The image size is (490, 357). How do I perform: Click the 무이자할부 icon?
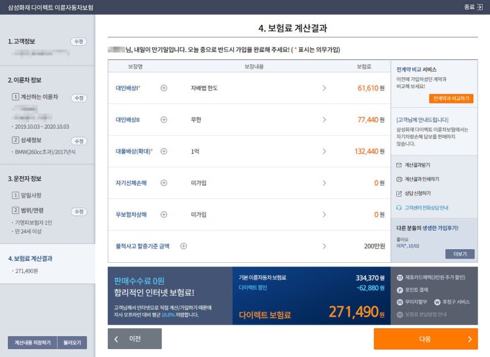tap(400, 302)
